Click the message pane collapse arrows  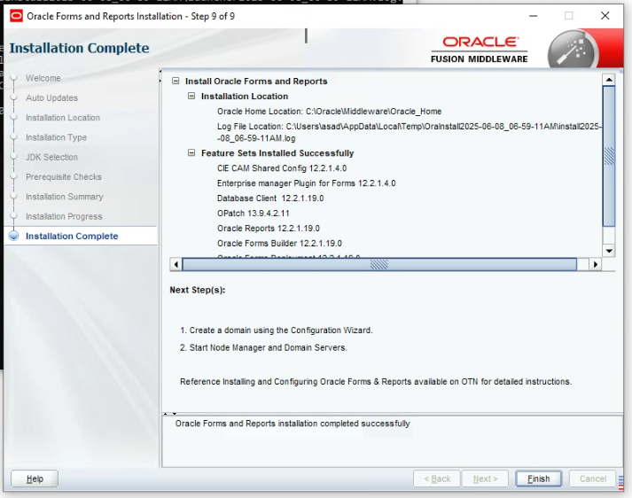(x=169, y=414)
